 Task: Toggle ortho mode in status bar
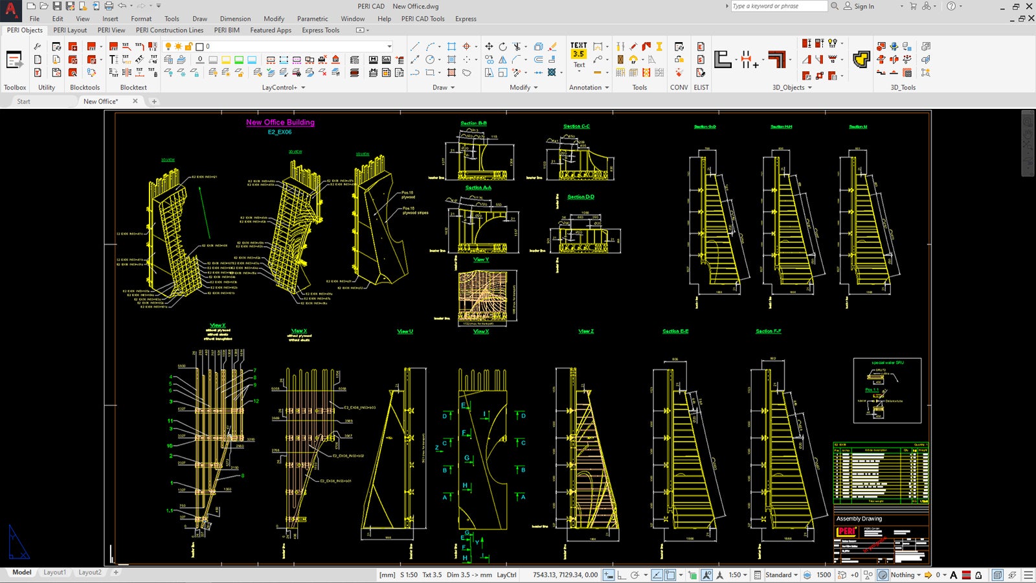click(622, 575)
